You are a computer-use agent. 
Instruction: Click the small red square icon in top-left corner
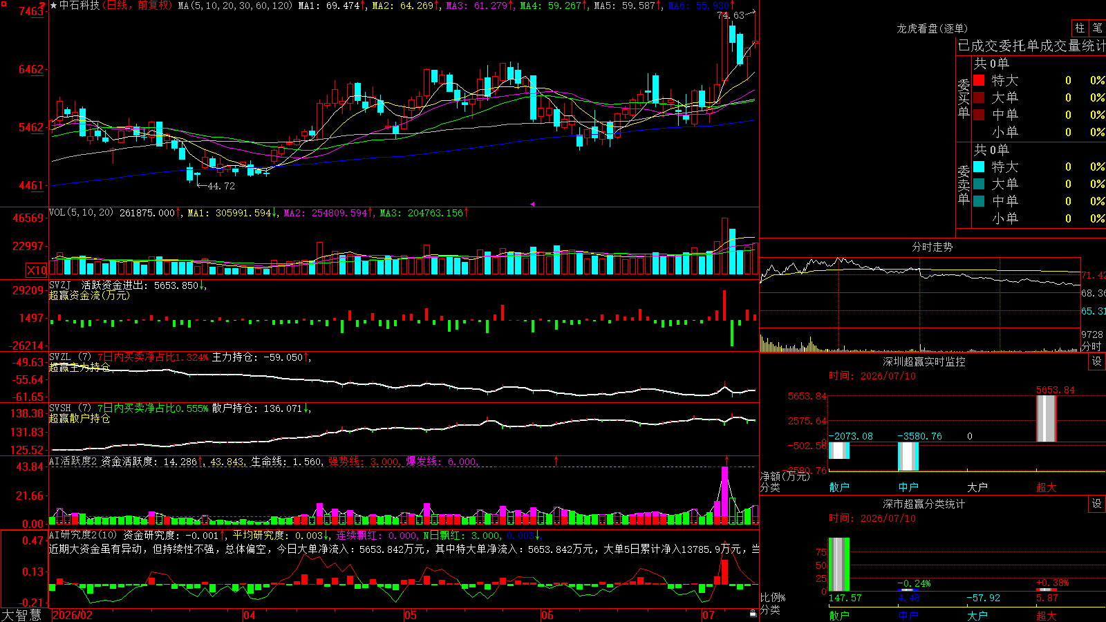click(3, 3)
